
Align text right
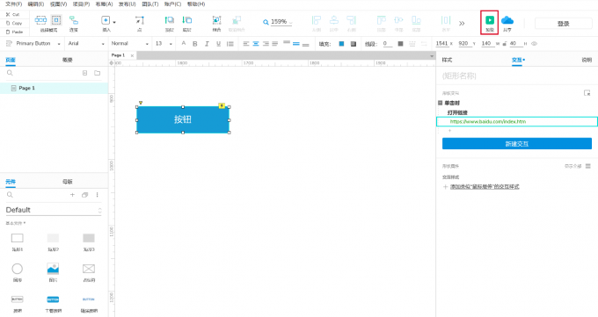[x=266, y=44]
